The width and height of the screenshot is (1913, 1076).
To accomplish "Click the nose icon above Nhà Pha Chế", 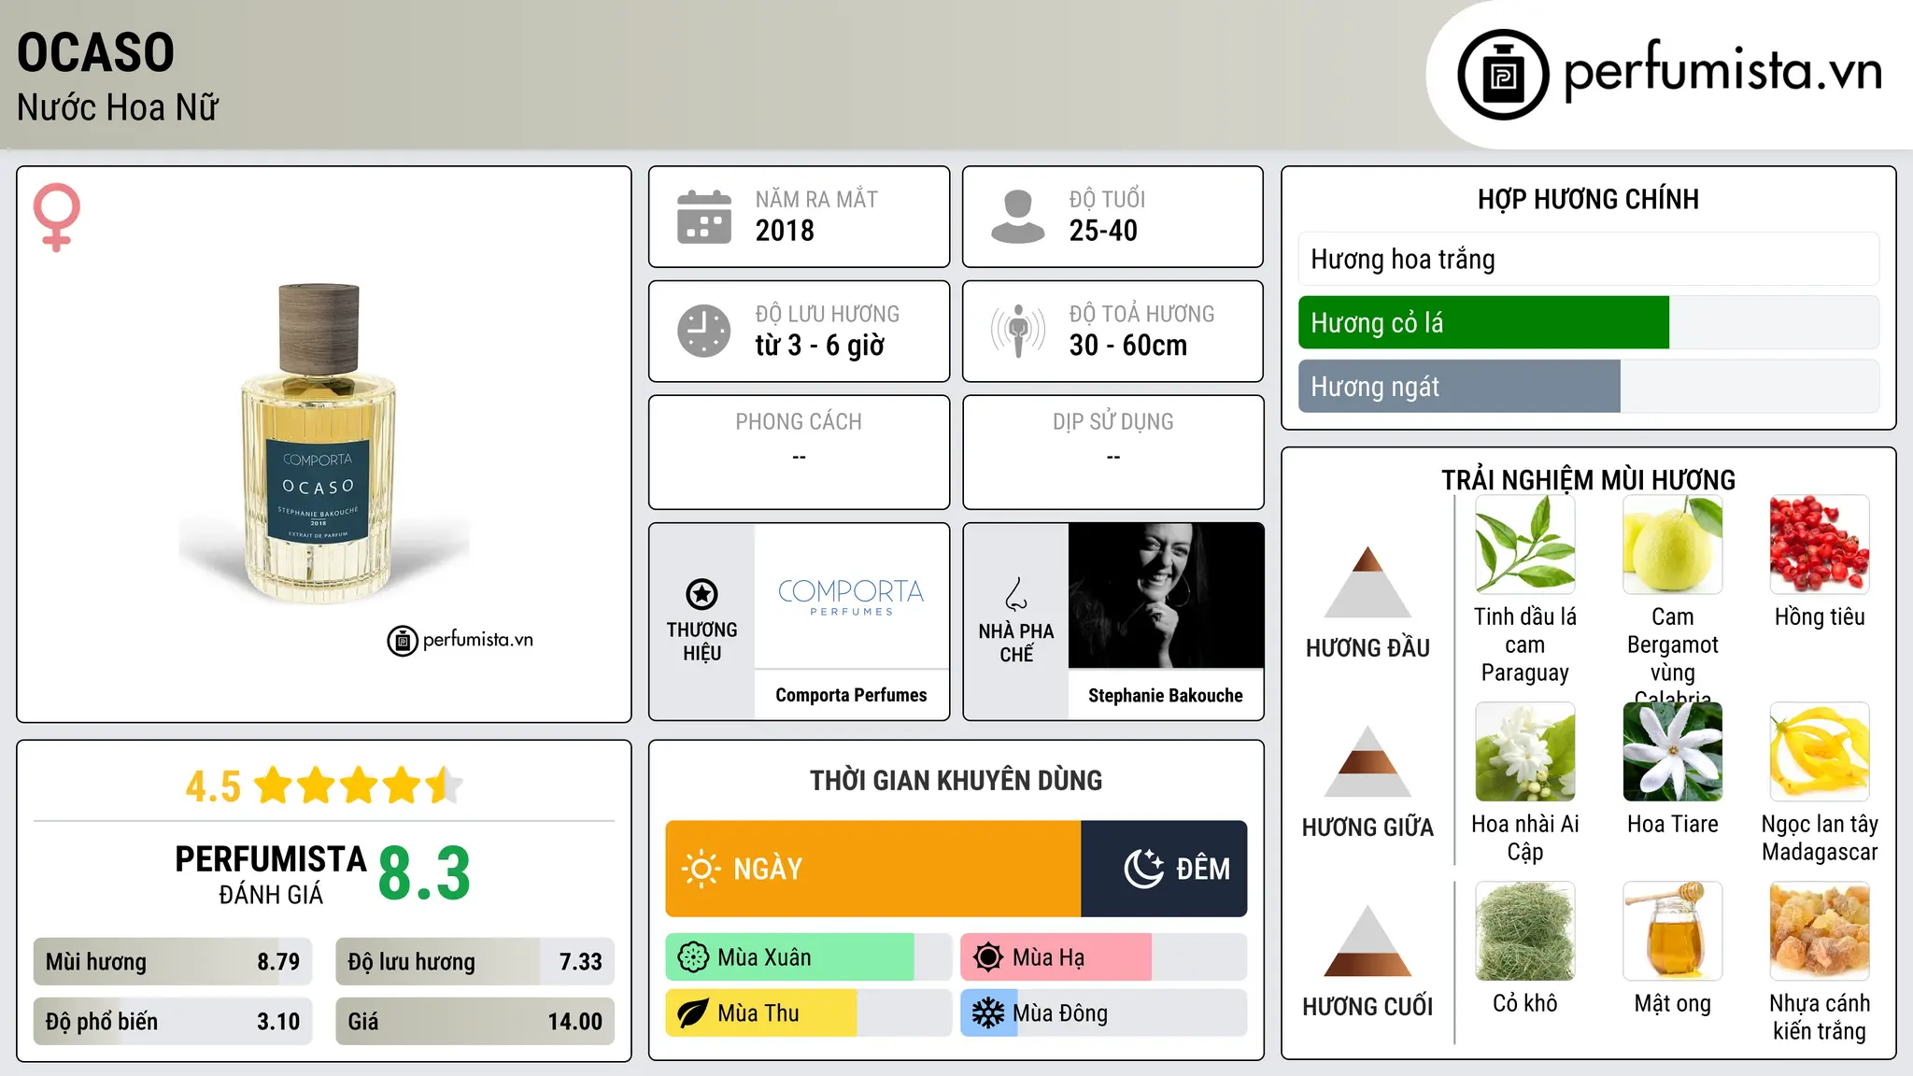I will point(1016,594).
